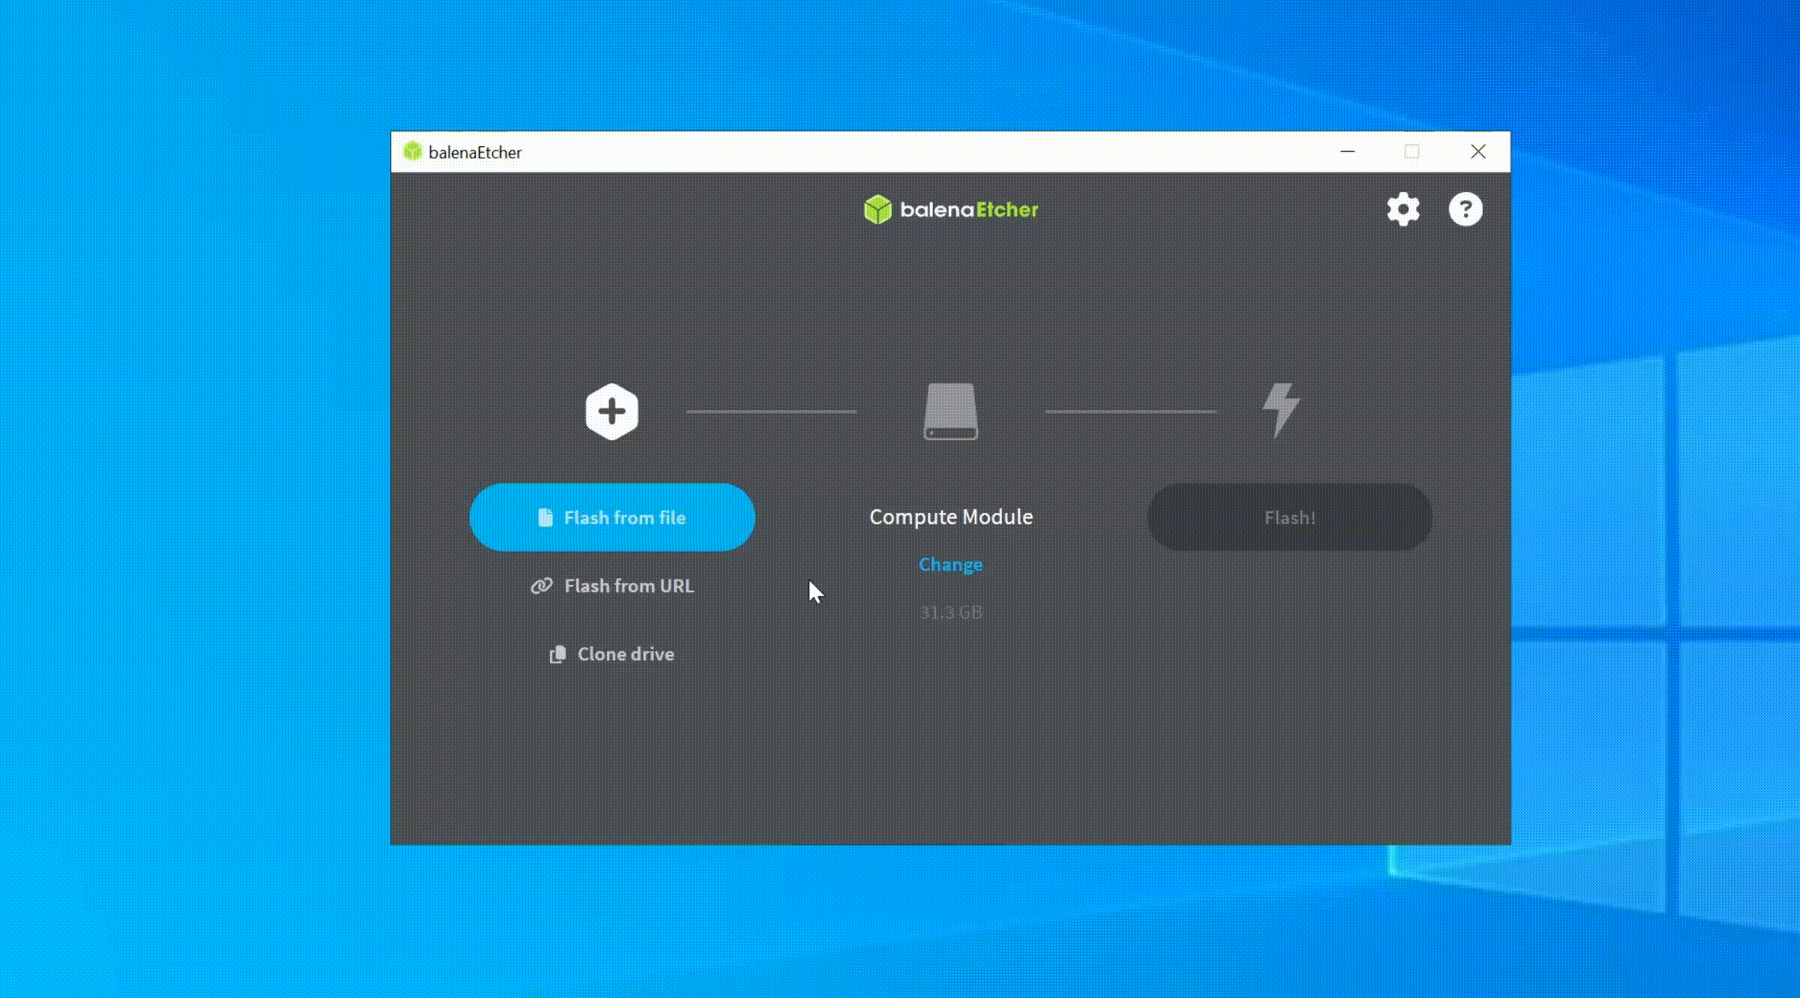Click the balenaEtcher wordmark in header
The image size is (1800, 998).
(x=969, y=210)
